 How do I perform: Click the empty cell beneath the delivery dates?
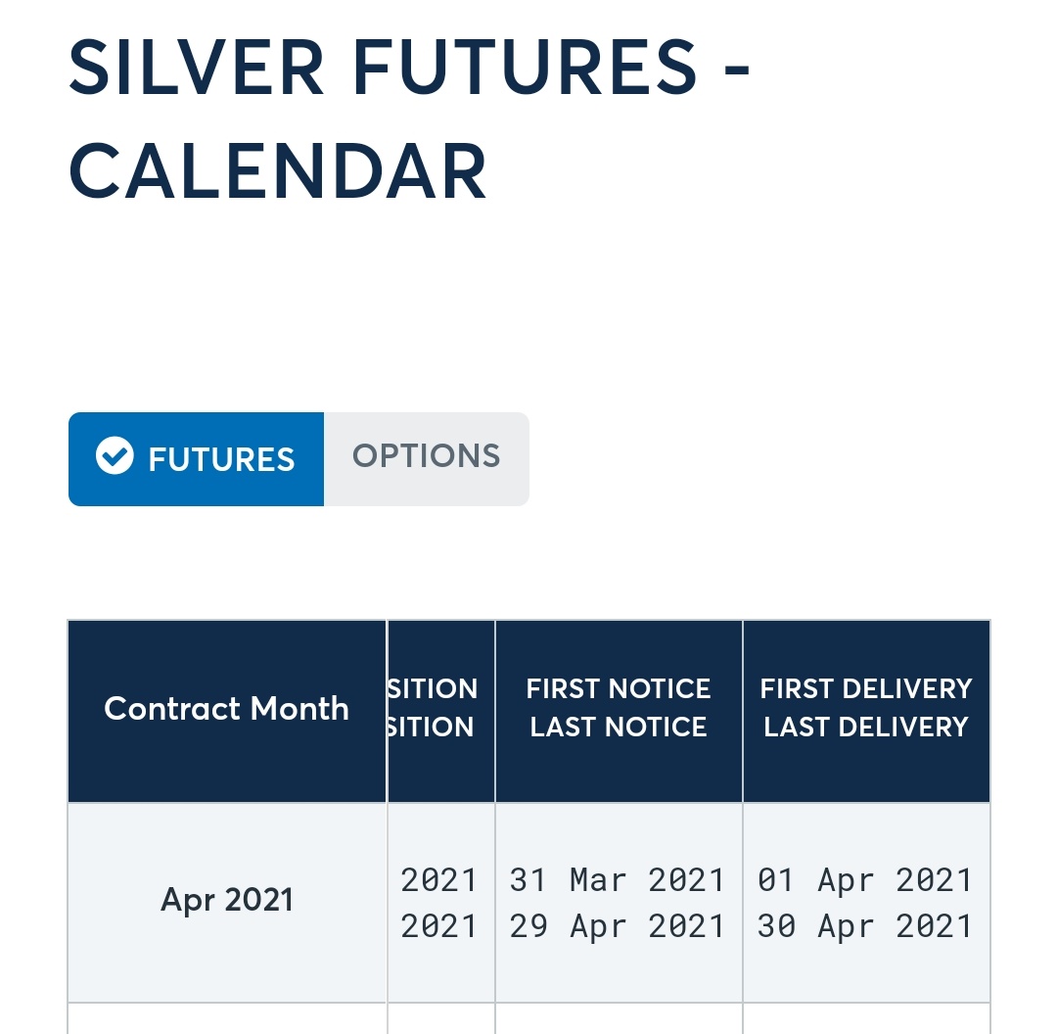pyautogui.click(x=866, y=1018)
